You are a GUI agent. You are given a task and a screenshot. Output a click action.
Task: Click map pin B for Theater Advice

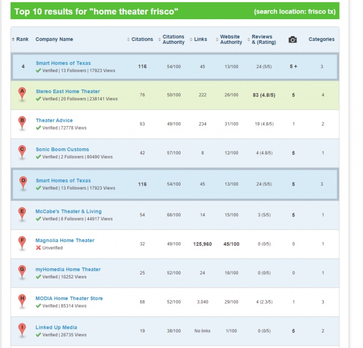(22, 123)
